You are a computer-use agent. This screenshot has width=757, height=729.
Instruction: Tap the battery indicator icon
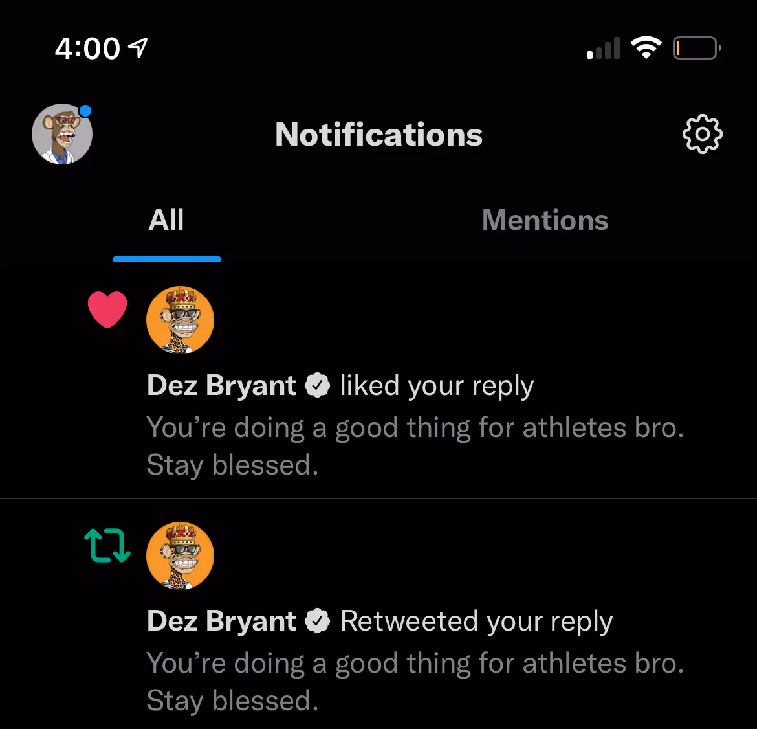click(697, 48)
